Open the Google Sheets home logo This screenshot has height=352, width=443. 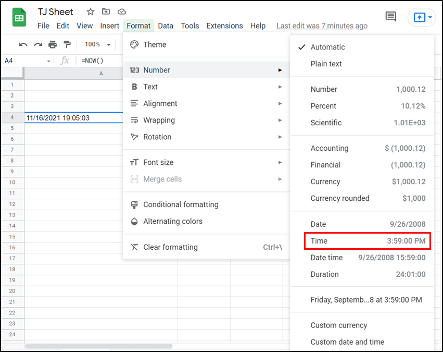point(19,18)
